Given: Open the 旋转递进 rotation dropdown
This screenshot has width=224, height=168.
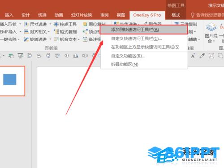Looking at the screenshot, I should 50,39.
